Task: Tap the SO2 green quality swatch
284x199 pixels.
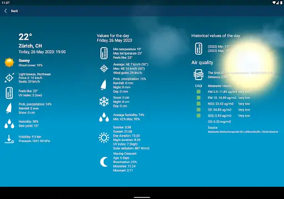Action: pyautogui.click(x=199, y=116)
